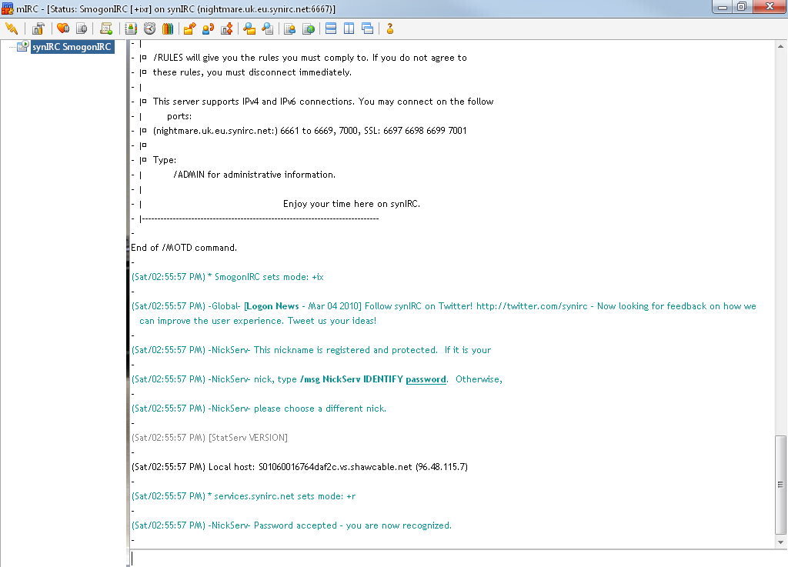Open the Scripts Editor scroll icon
Viewport: 788px width, 567px height.
point(106,28)
